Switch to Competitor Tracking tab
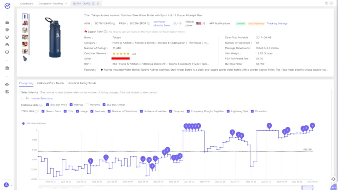This screenshot has height=190, width=338. click(x=50, y=3)
